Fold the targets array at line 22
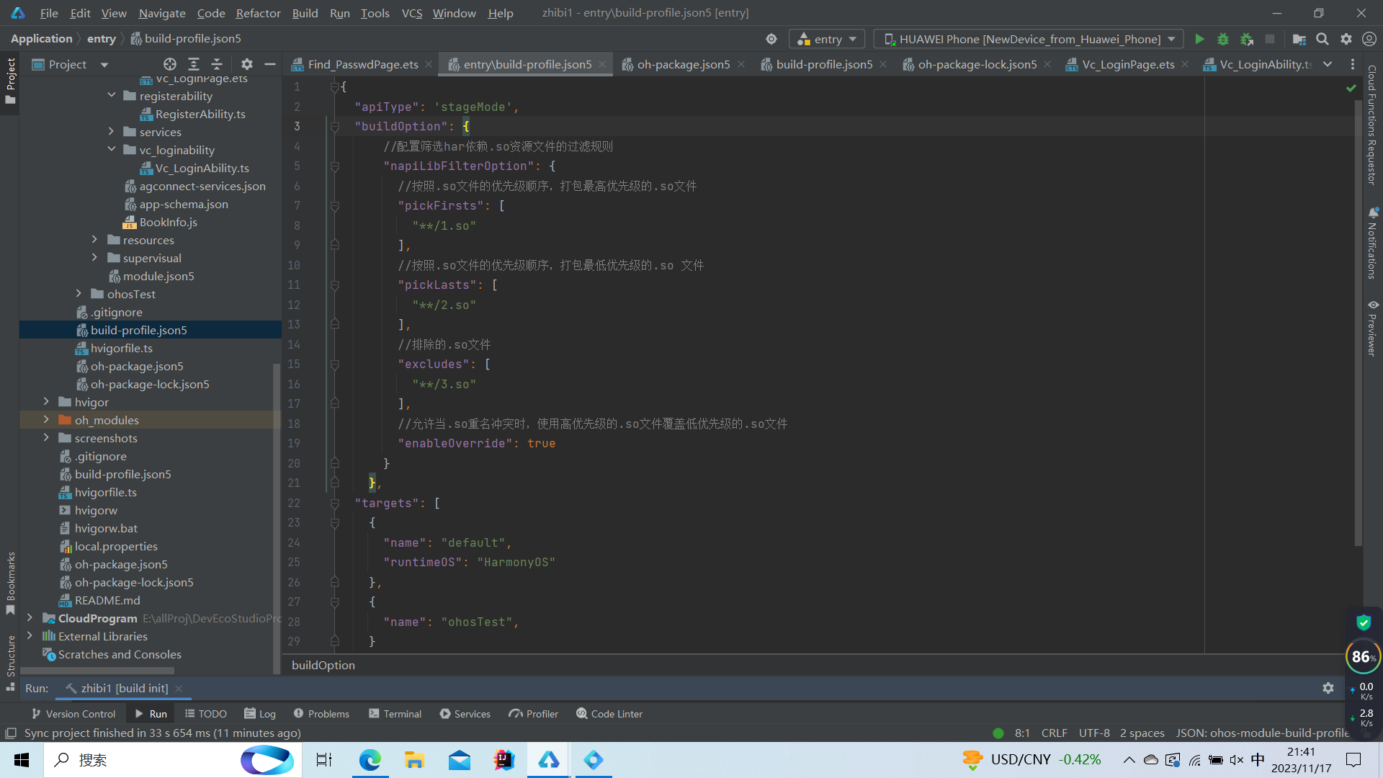The width and height of the screenshot is (1383, 778). click(334, 504)
